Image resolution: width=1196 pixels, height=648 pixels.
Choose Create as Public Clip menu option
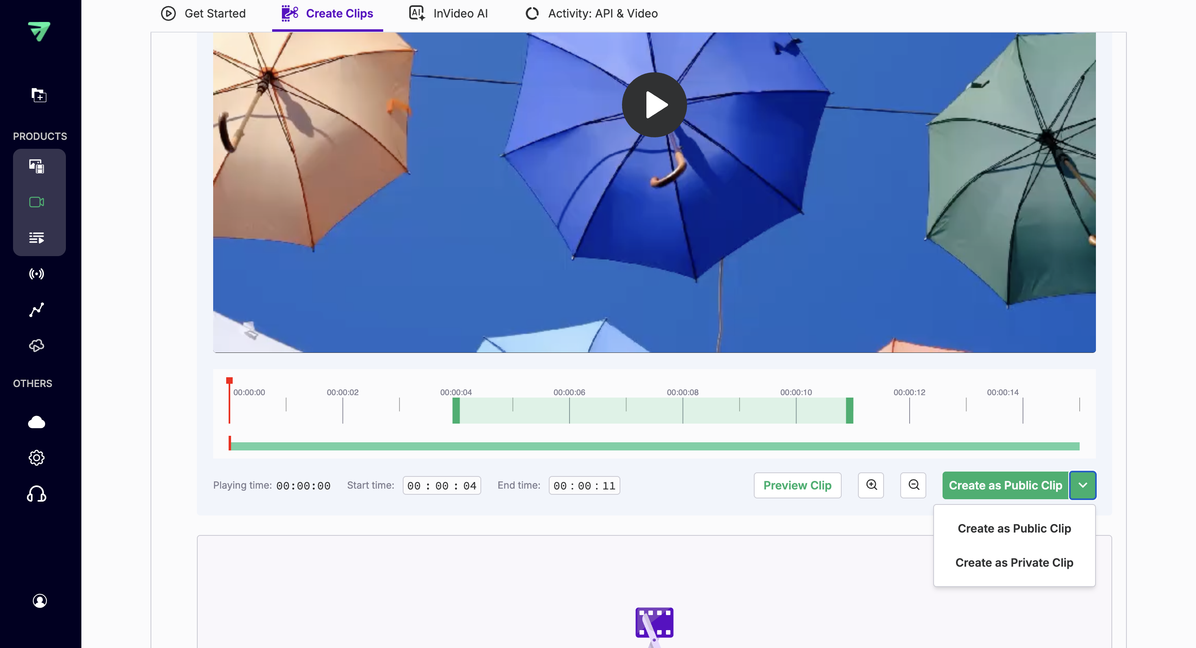(x=1014, y=528)
